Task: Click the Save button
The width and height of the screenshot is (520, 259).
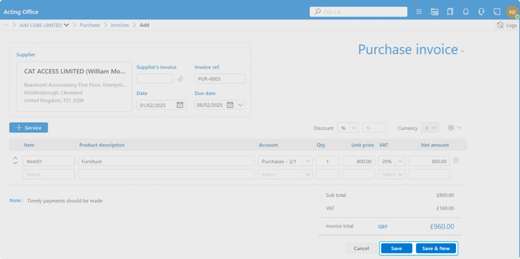Action: (396, 249)
